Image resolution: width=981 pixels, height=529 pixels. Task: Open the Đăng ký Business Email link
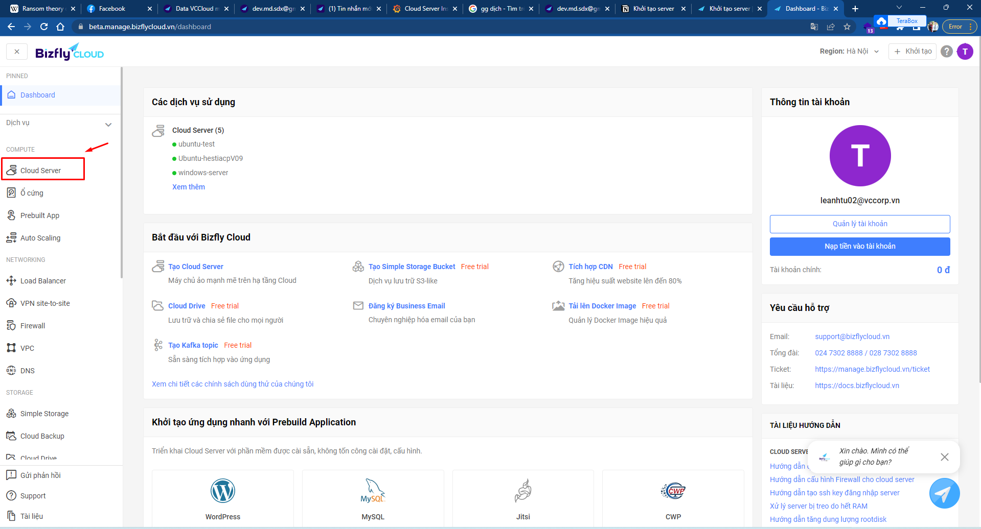tap(407, 306)
